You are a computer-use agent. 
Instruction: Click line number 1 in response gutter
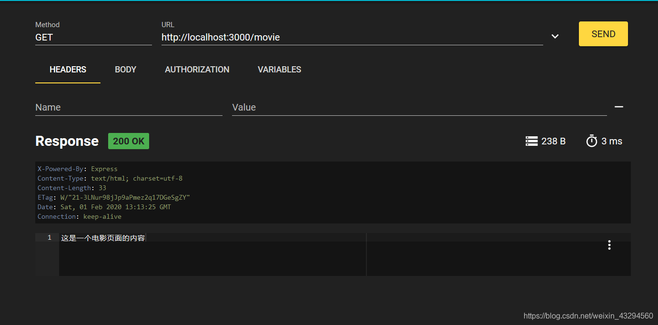pos(49,237)
